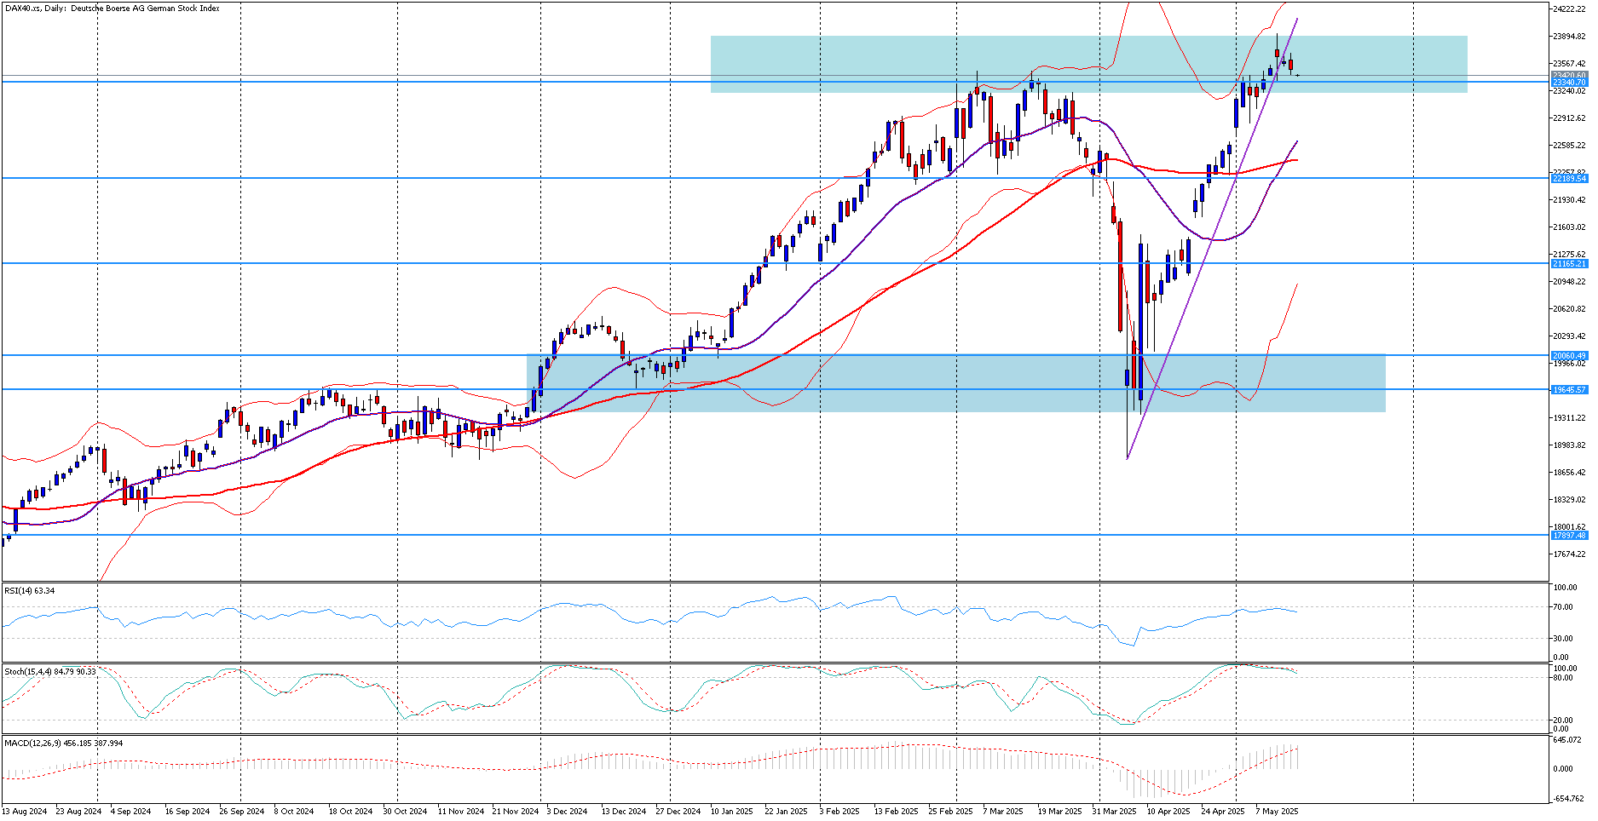Select the upper light-blue resistance zone rectangle

tap(1088, 64)
